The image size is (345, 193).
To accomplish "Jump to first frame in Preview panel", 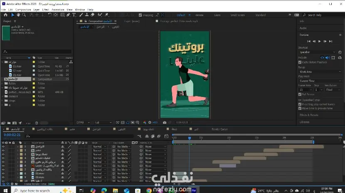I will 309,41.
